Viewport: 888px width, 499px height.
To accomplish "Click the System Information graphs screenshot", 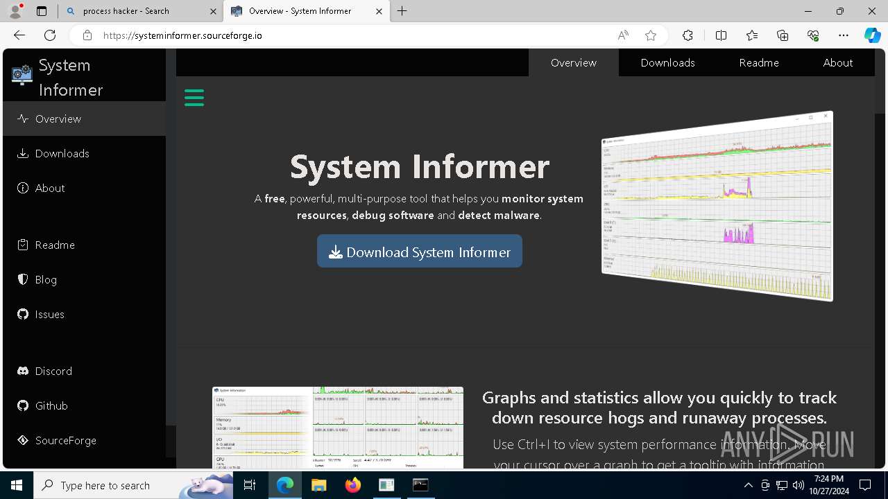I will pyautogui.click(x=338, y=428).
